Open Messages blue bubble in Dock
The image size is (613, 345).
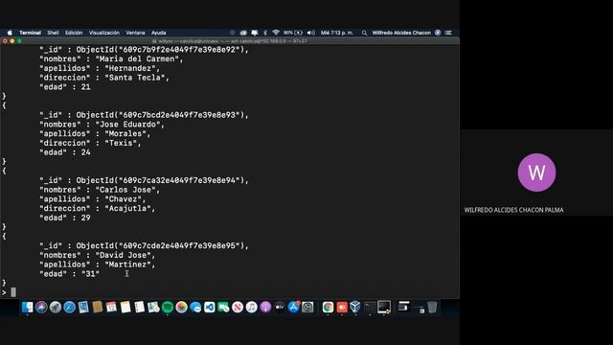pos(195,307)
